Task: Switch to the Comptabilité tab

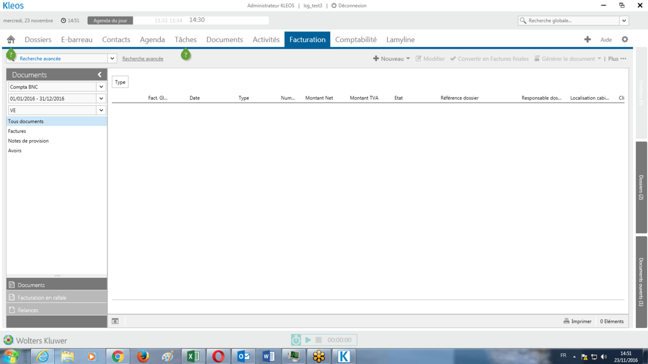Action: click(x=356, y=39)
